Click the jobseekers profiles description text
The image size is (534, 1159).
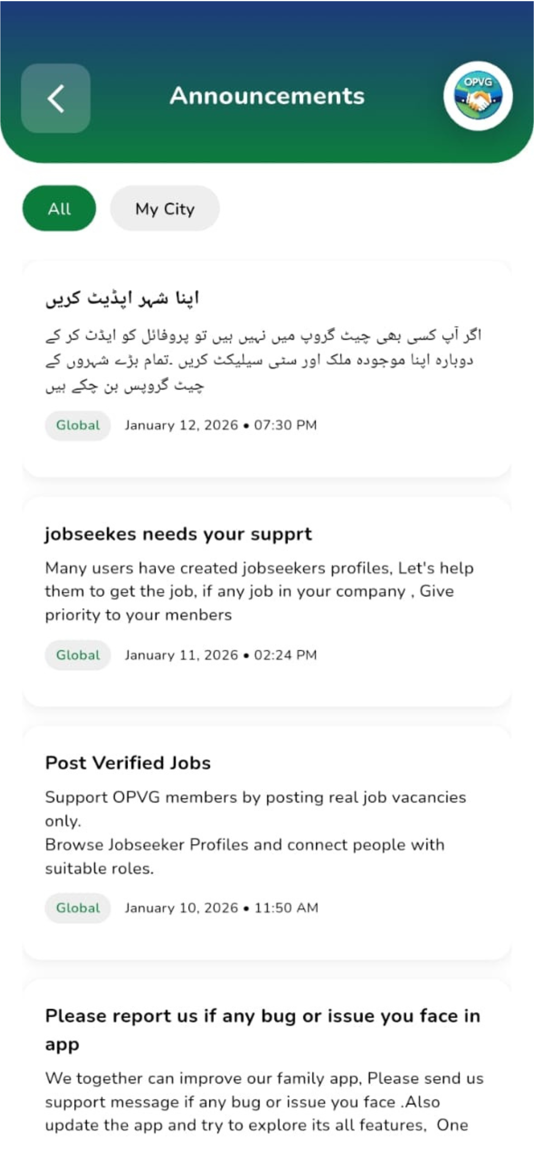259,592
